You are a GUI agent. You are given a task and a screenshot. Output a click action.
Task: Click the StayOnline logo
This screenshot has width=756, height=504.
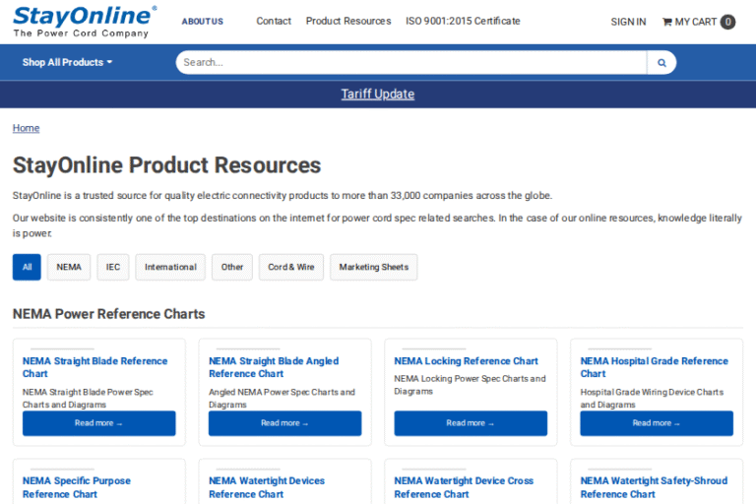(84, 21)
